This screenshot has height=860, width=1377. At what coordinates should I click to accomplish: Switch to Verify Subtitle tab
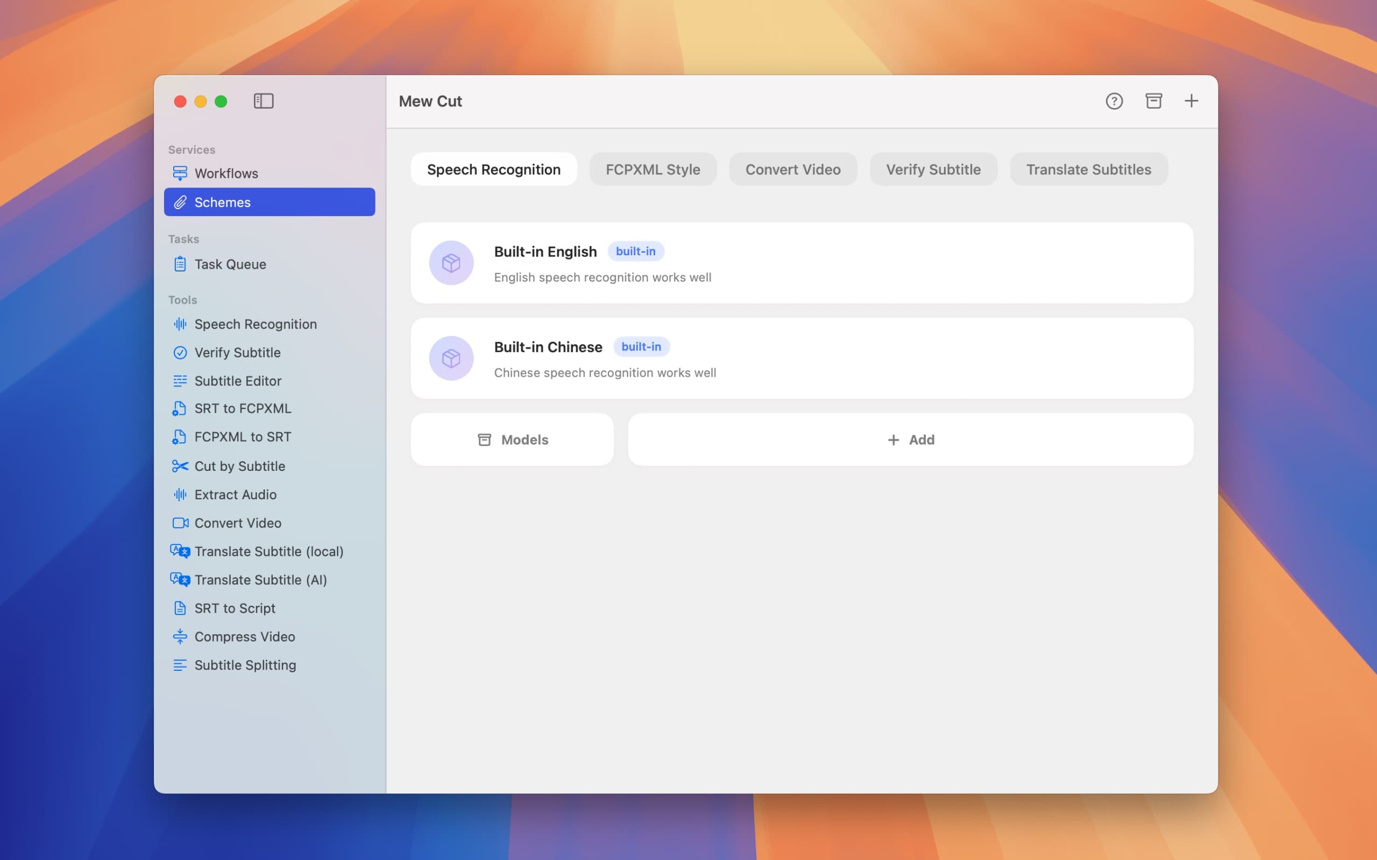point(933,169)
